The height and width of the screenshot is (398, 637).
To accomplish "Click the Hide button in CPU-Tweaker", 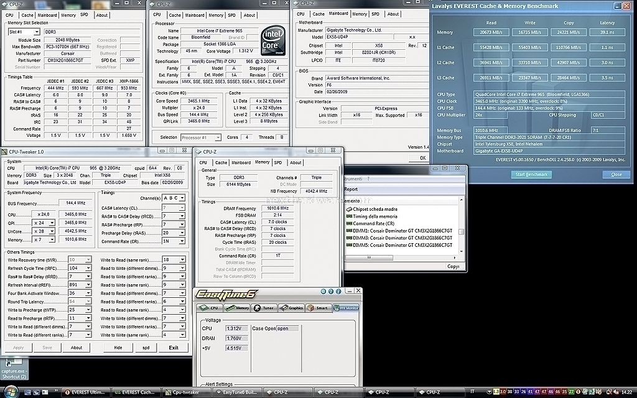I will (118, 348).
